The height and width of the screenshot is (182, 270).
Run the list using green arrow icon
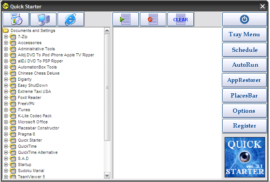click(x=125, y=19)
